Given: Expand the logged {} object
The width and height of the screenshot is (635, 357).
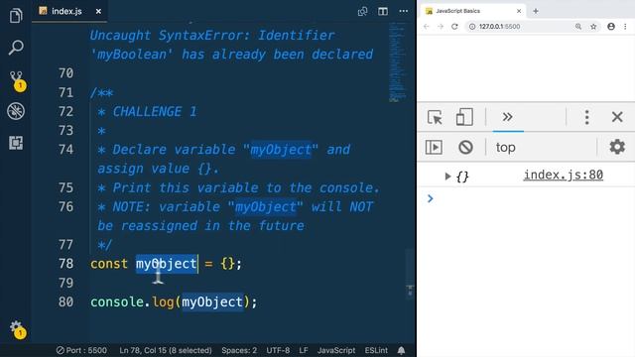Looking at the screenshot, I should (x=447, y=177).
